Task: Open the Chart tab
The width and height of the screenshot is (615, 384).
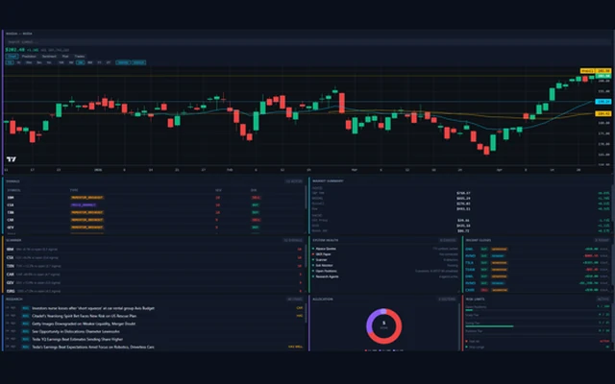Action: (12, 57)
